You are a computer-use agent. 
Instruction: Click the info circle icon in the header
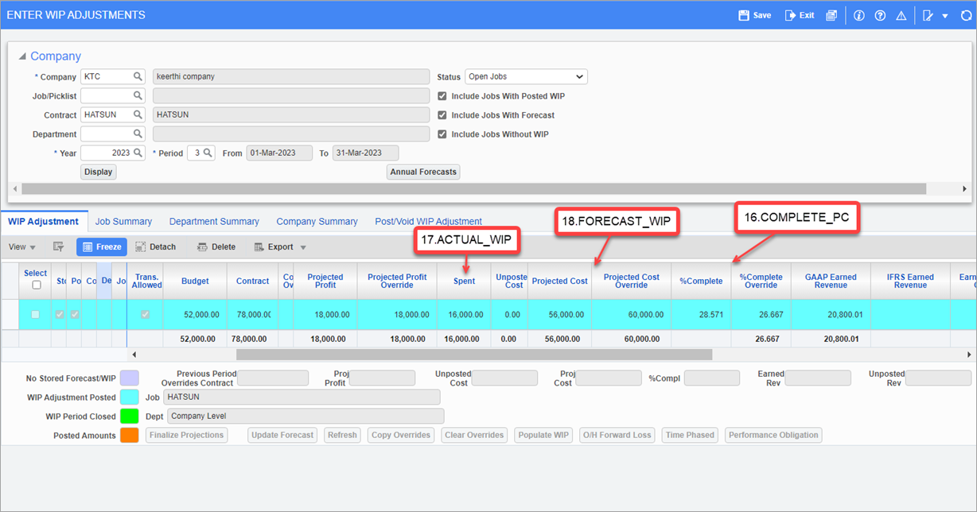click(x=858, y=14)
